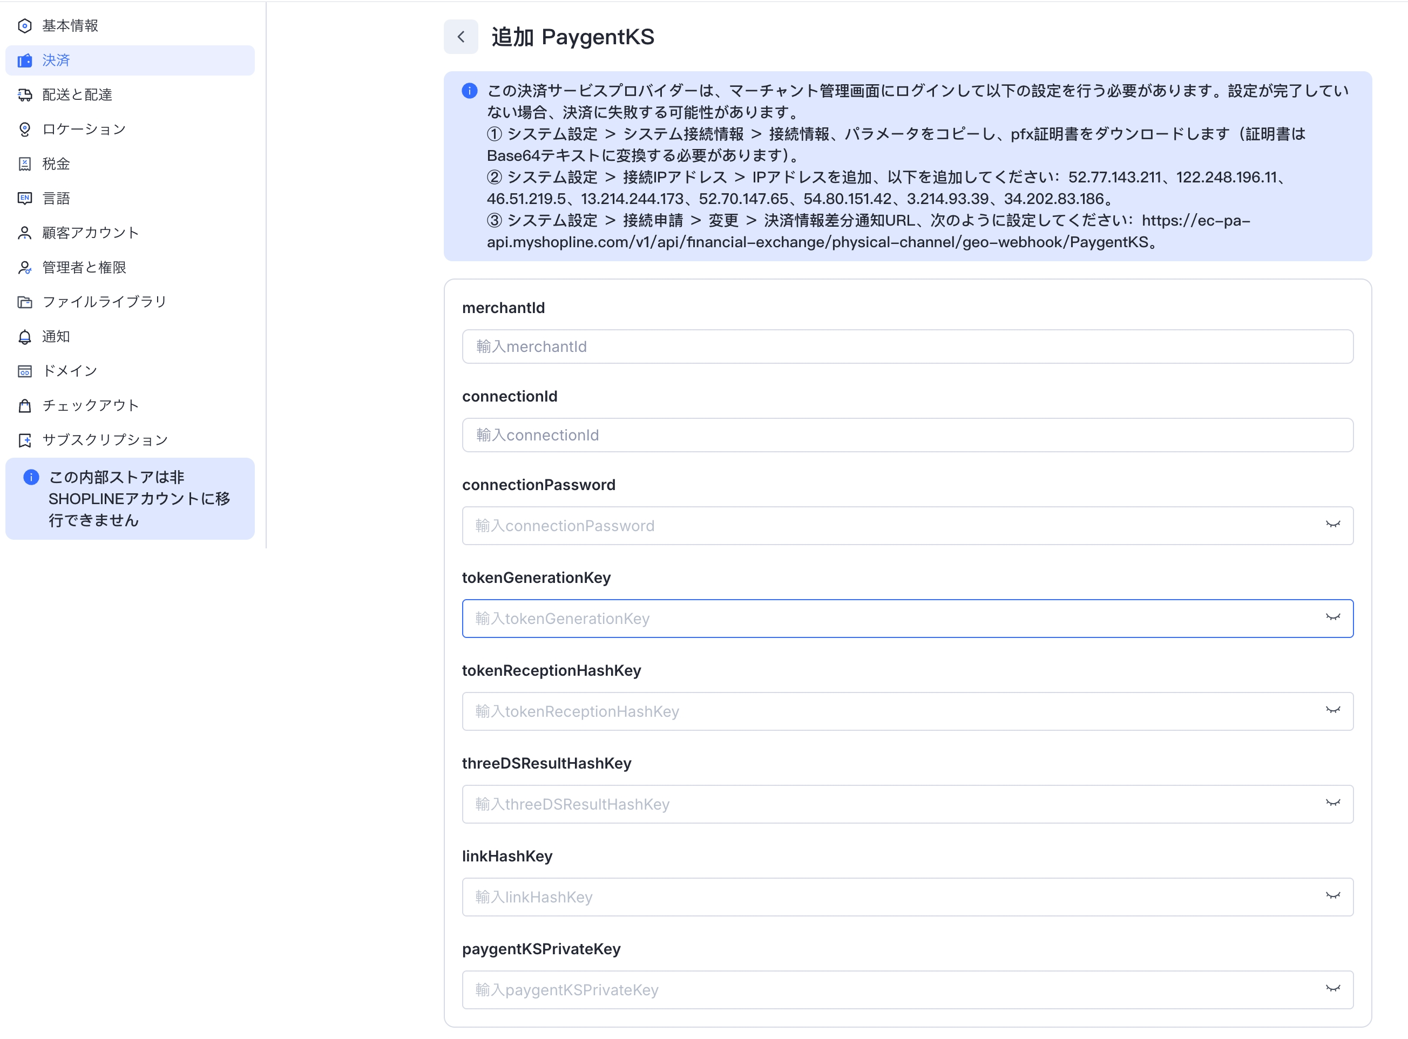Viewport: 1408px width, 1039px height.
Task: Click the 顧客アカウント person icon
Action: pyautogui.click(x=24, y=233)
